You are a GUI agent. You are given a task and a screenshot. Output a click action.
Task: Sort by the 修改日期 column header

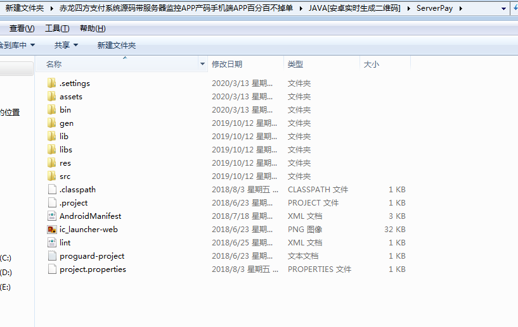click(x=227, y=64)
